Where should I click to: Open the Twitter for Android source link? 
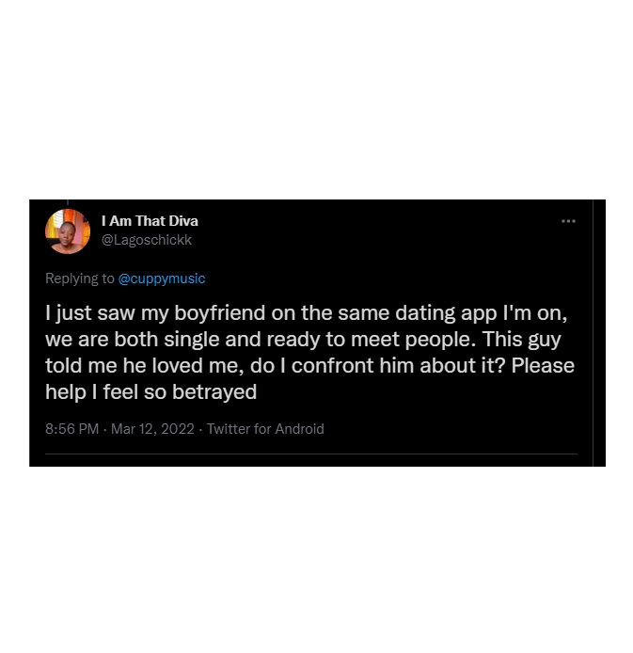(265, 429)
